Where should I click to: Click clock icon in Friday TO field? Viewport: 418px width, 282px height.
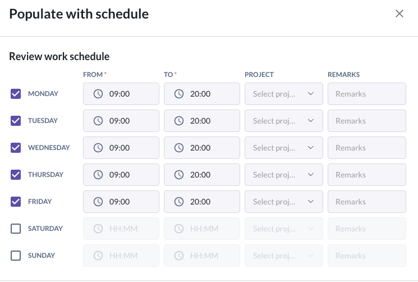click(179, 202)
